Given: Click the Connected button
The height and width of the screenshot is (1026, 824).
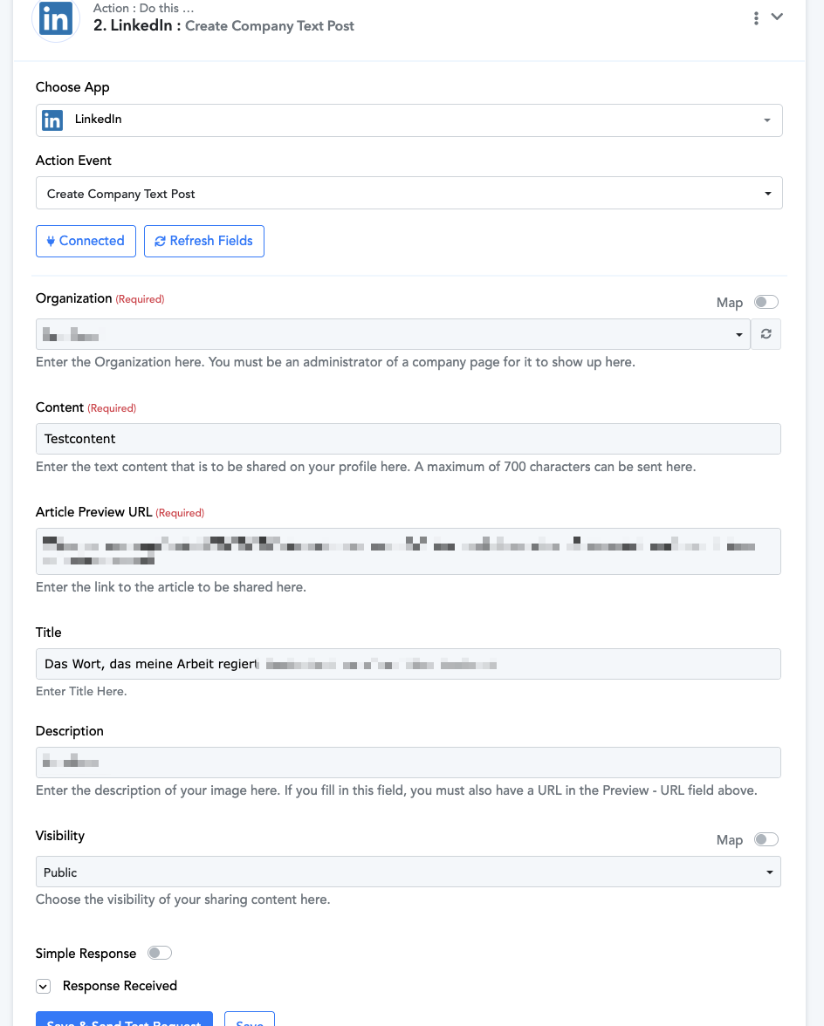Looking at the screenshot, I should 86,242.
